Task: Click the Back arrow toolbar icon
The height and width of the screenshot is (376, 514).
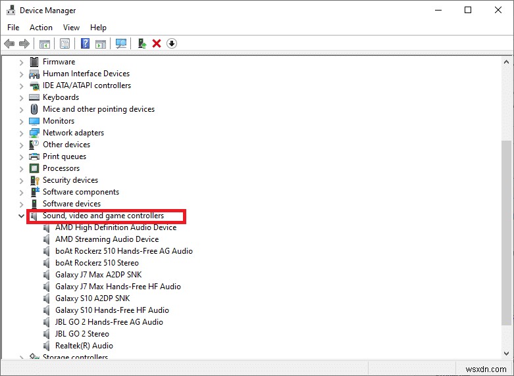Action: 9,43
